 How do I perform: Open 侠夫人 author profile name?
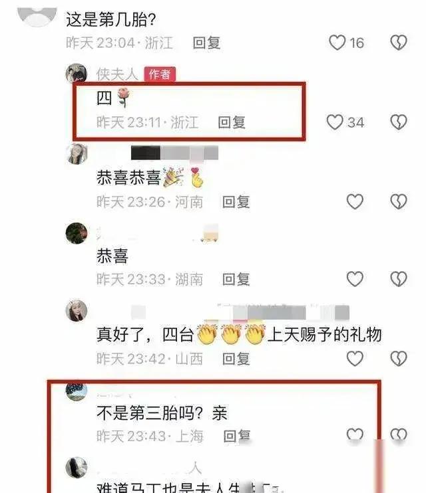117,74
